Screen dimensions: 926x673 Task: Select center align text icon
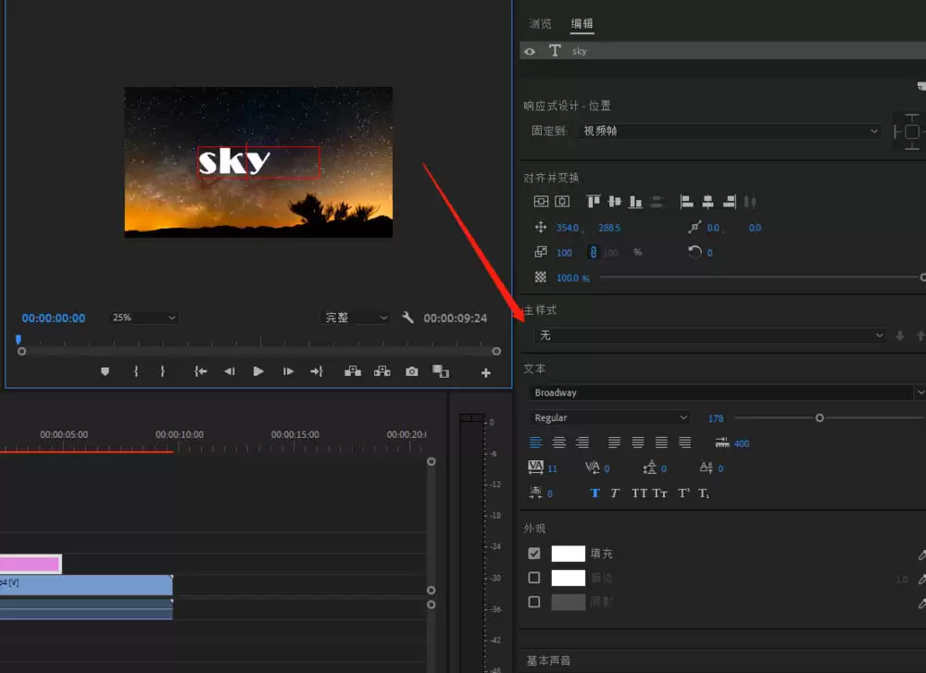[x=558, y=442]
